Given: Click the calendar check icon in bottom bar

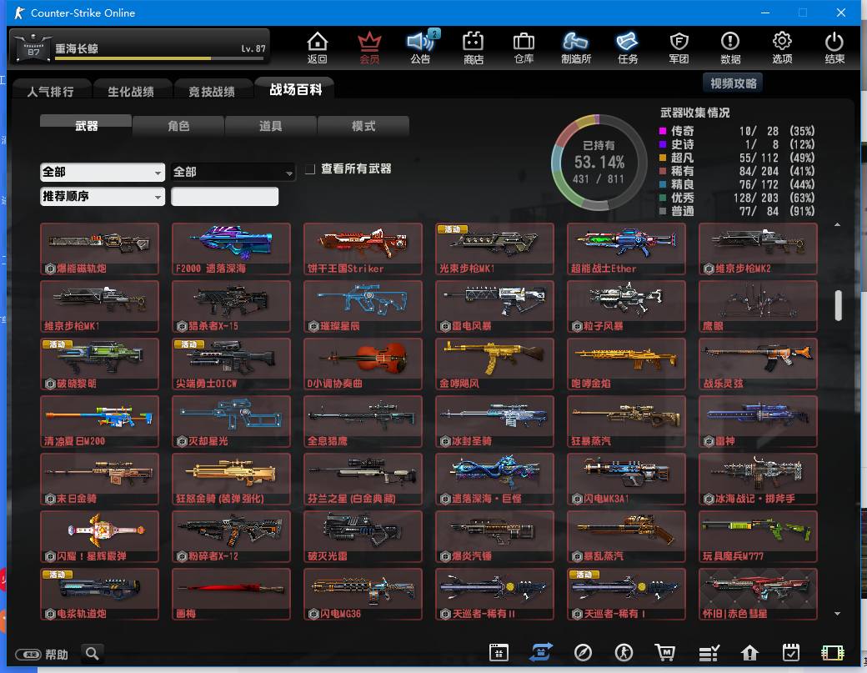Looking at the screenshot, I should point(790,652).
